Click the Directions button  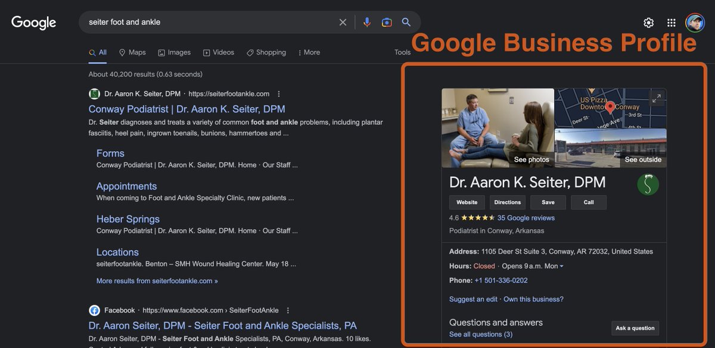[x=508, y=202]
